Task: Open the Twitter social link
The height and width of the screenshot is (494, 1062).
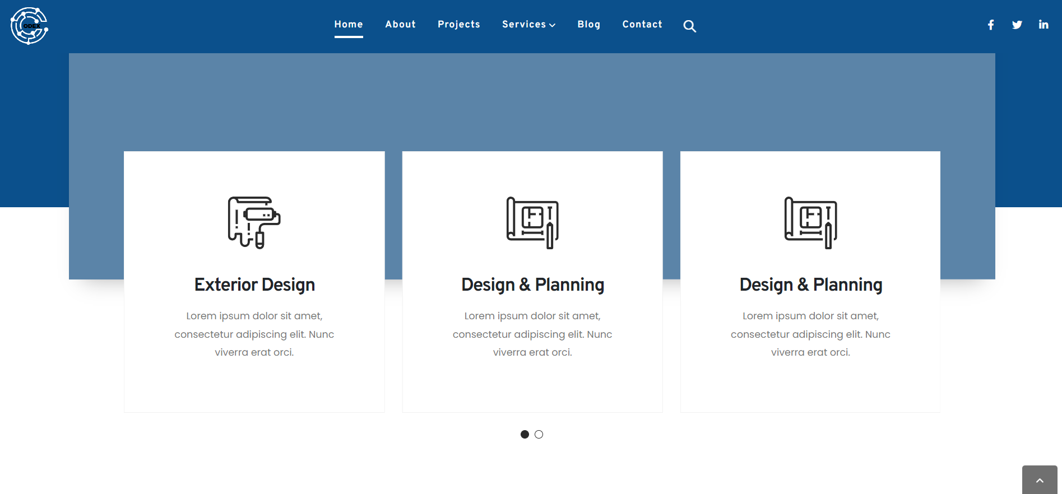Action: [x=1017, y=25]
